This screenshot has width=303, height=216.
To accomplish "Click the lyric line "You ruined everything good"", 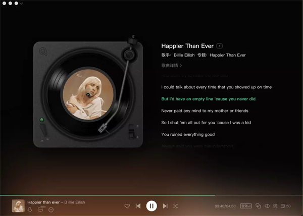I will point(188,135).
